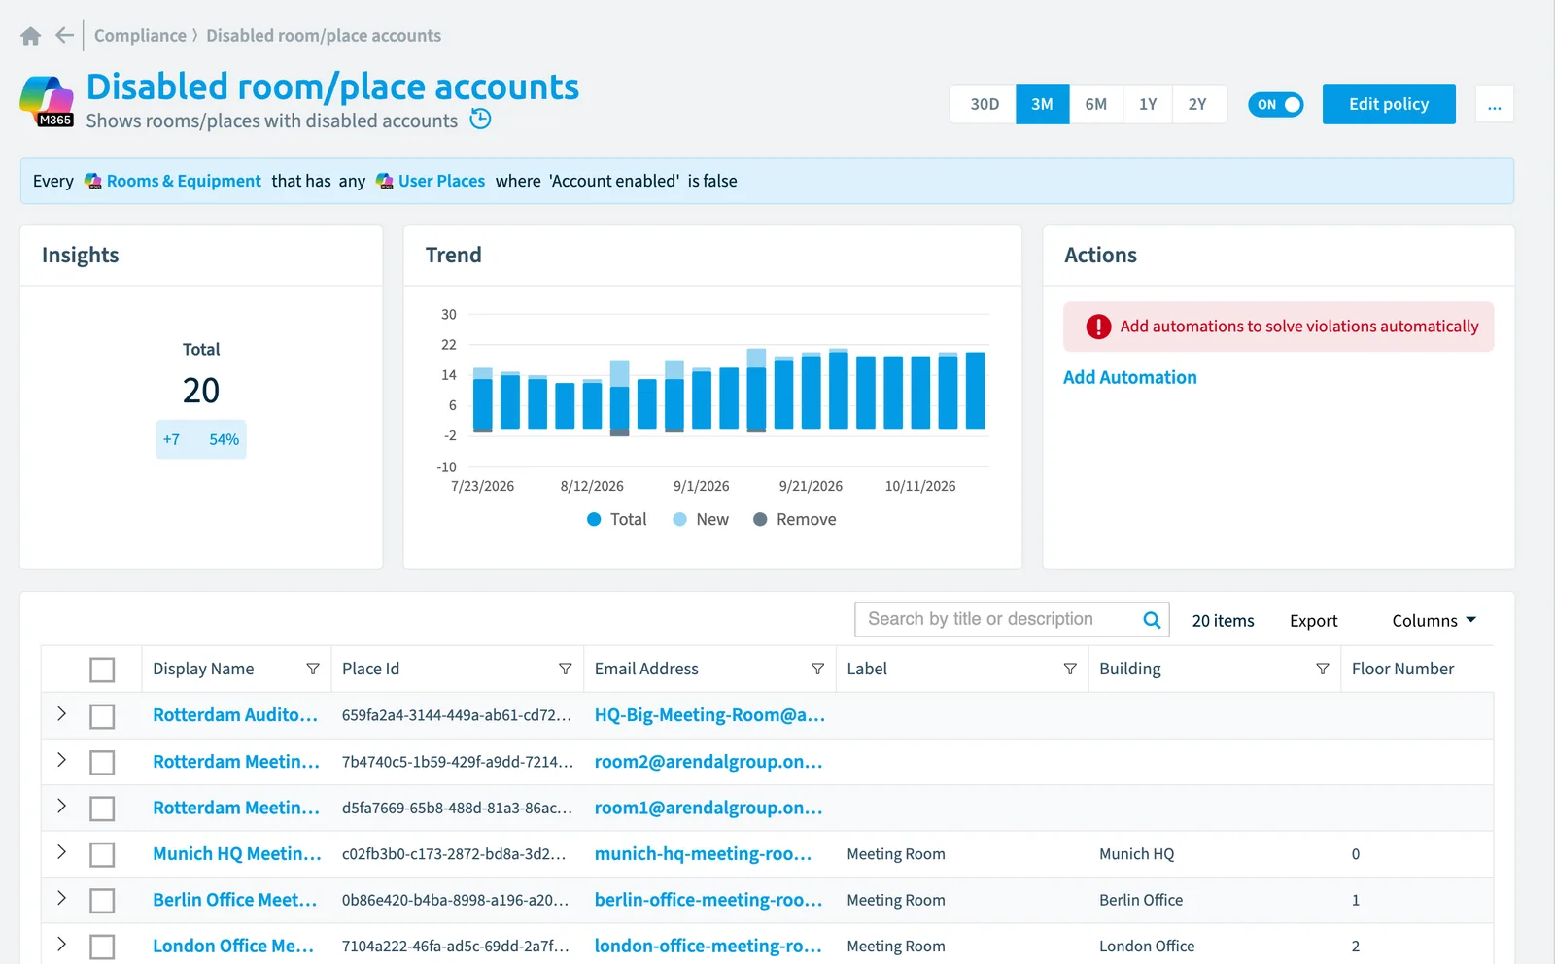Open Display Name column filter
The width and height of the screenshot is (1555, 964).
[x=313, y=669]
